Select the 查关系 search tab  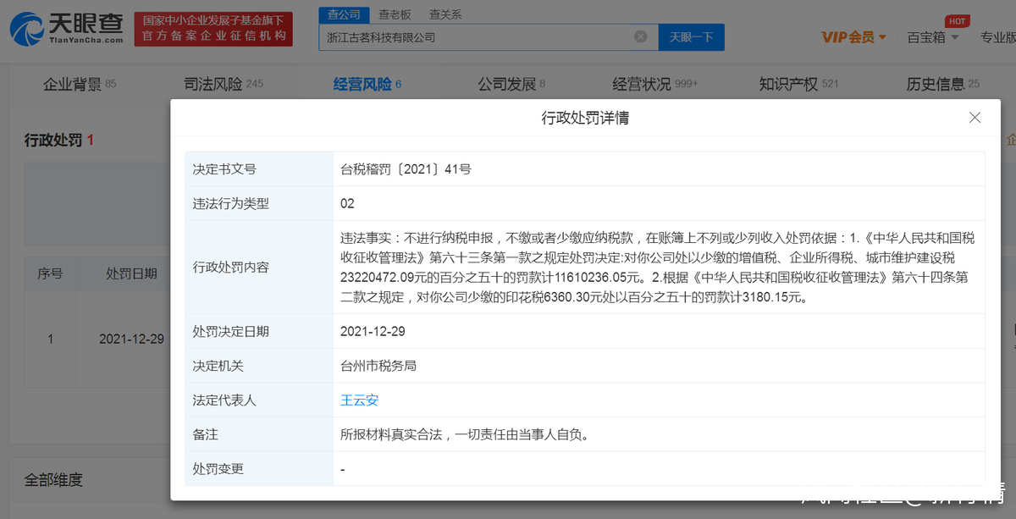(x=445, y=14)
